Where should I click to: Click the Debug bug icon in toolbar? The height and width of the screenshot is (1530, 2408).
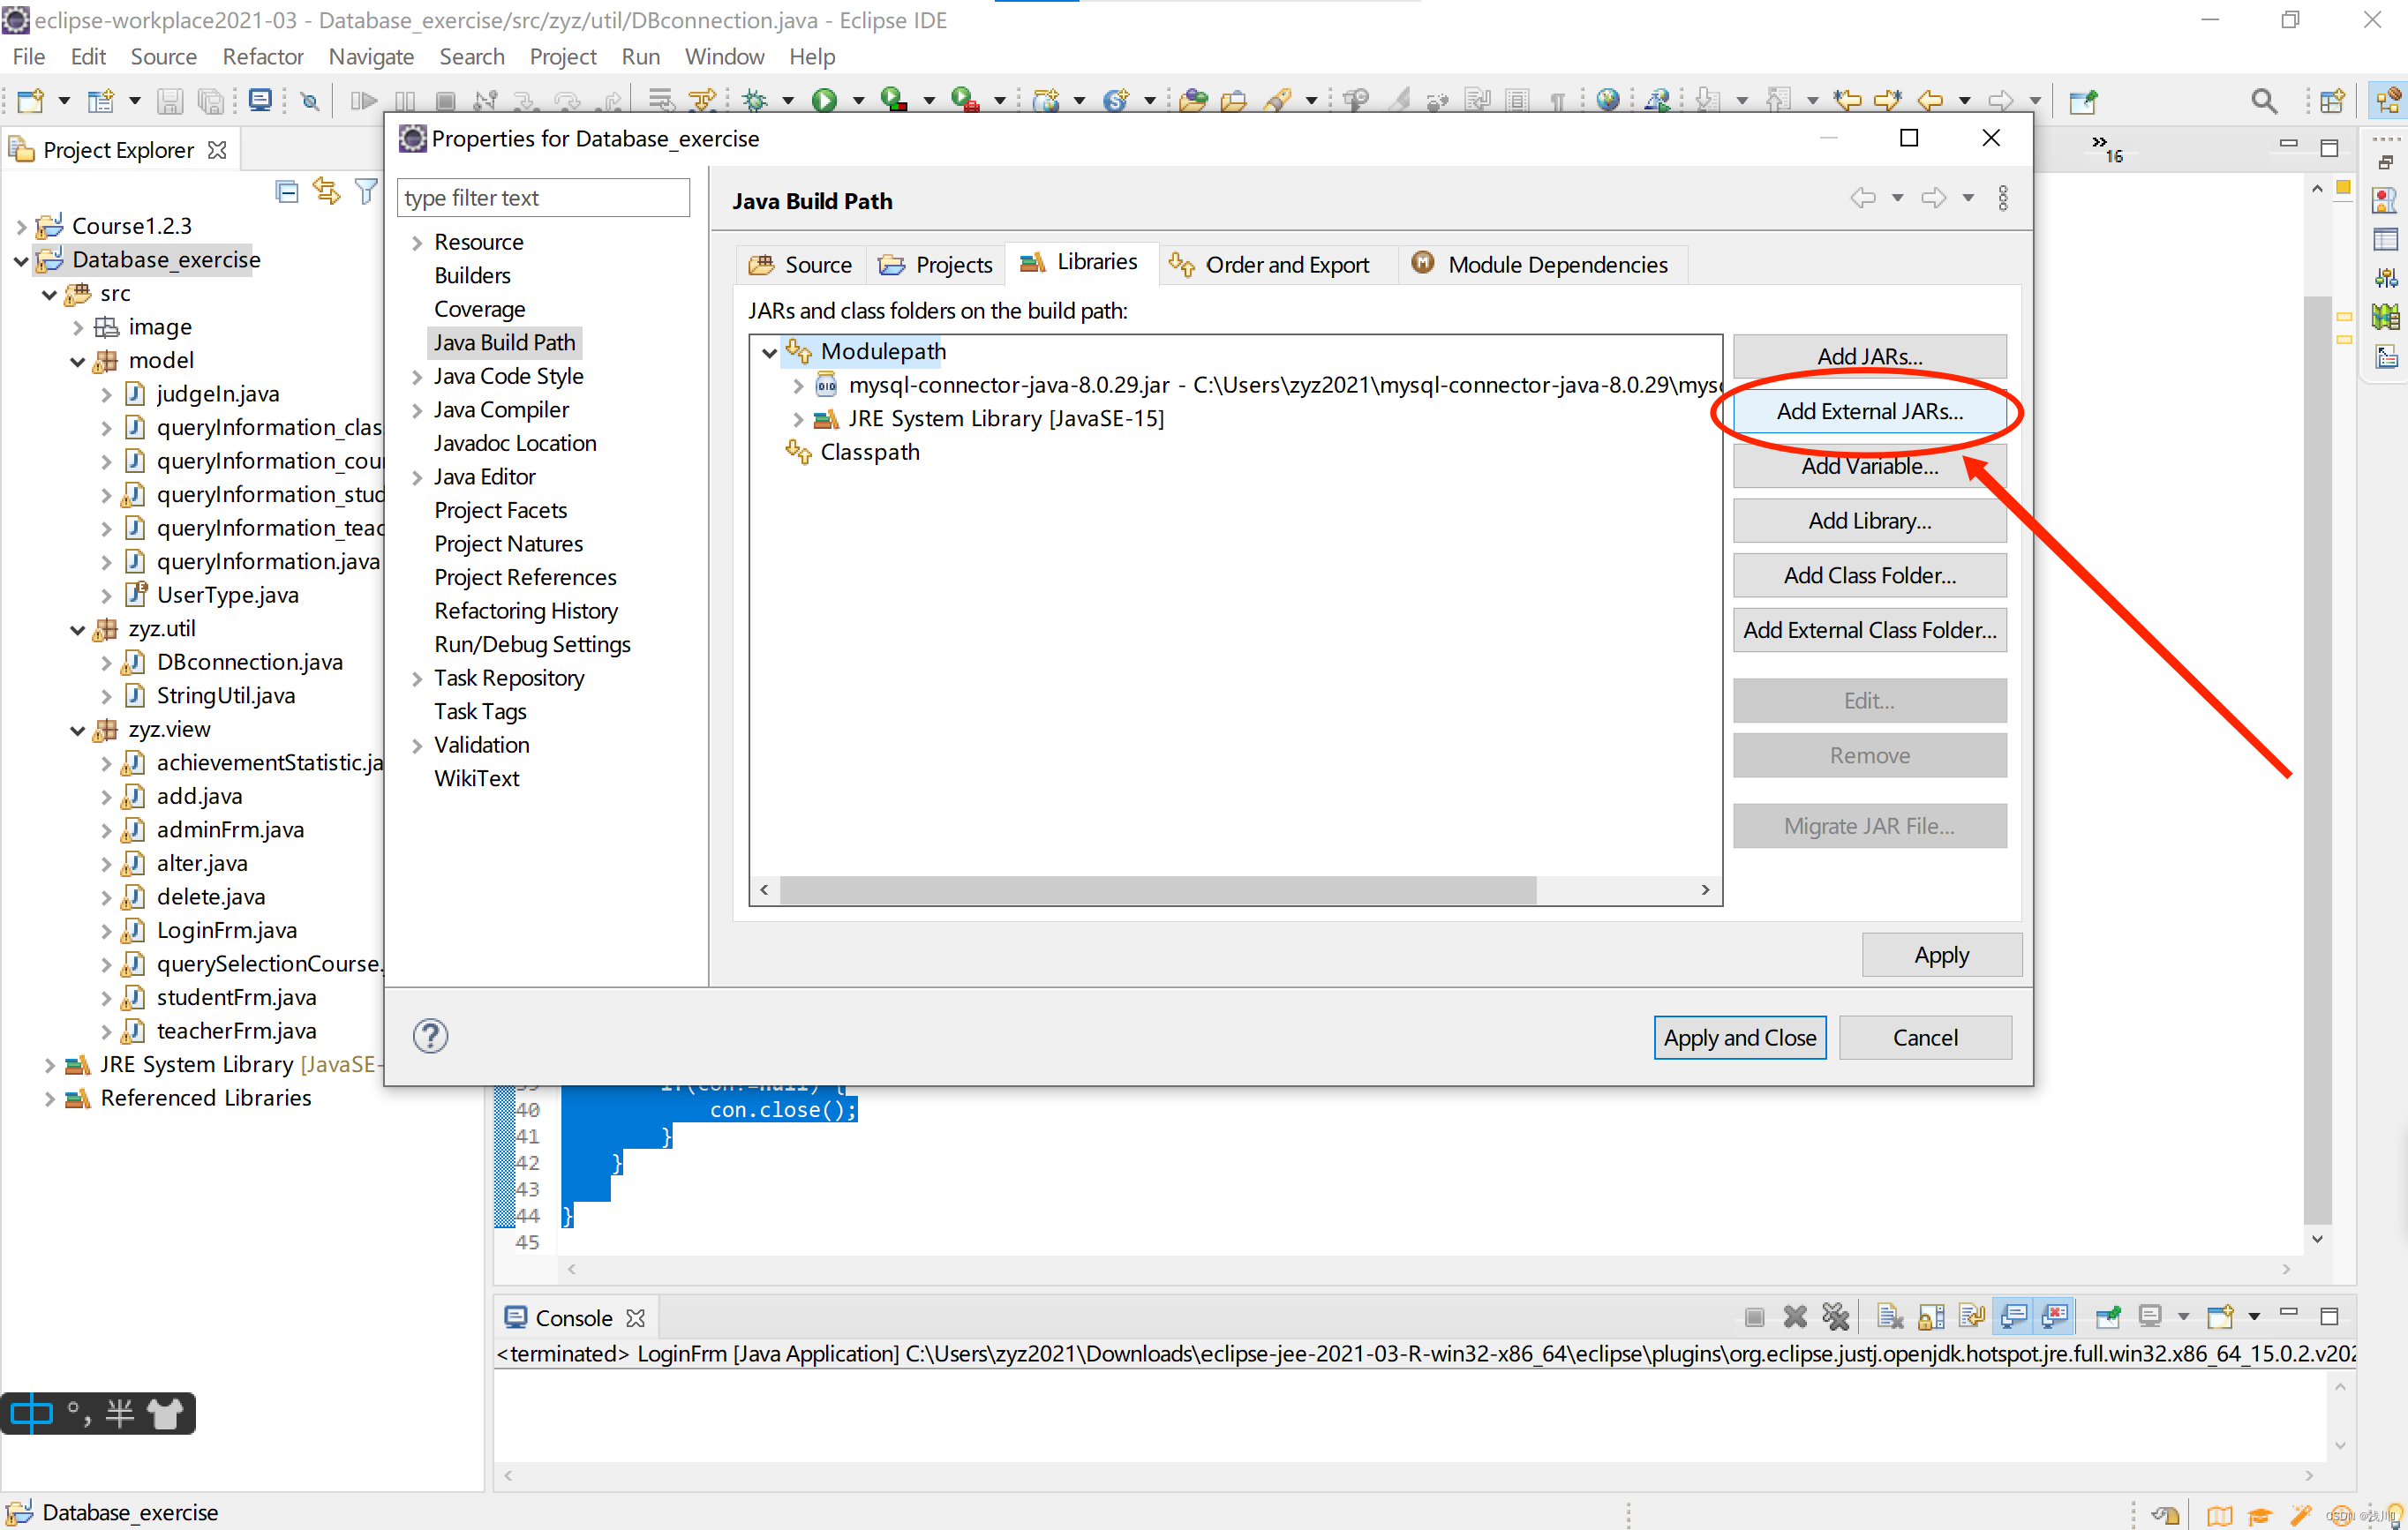tap(755, 101)
